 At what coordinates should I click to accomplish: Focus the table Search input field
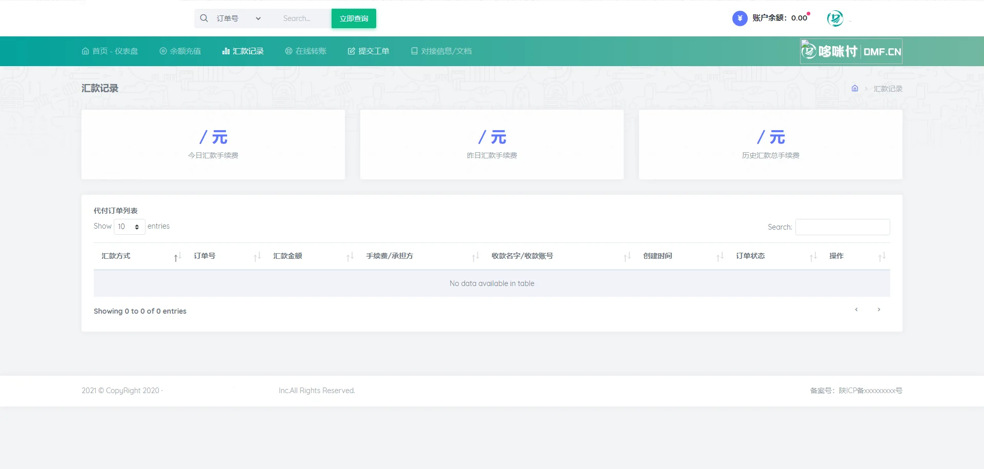(843, 227)
